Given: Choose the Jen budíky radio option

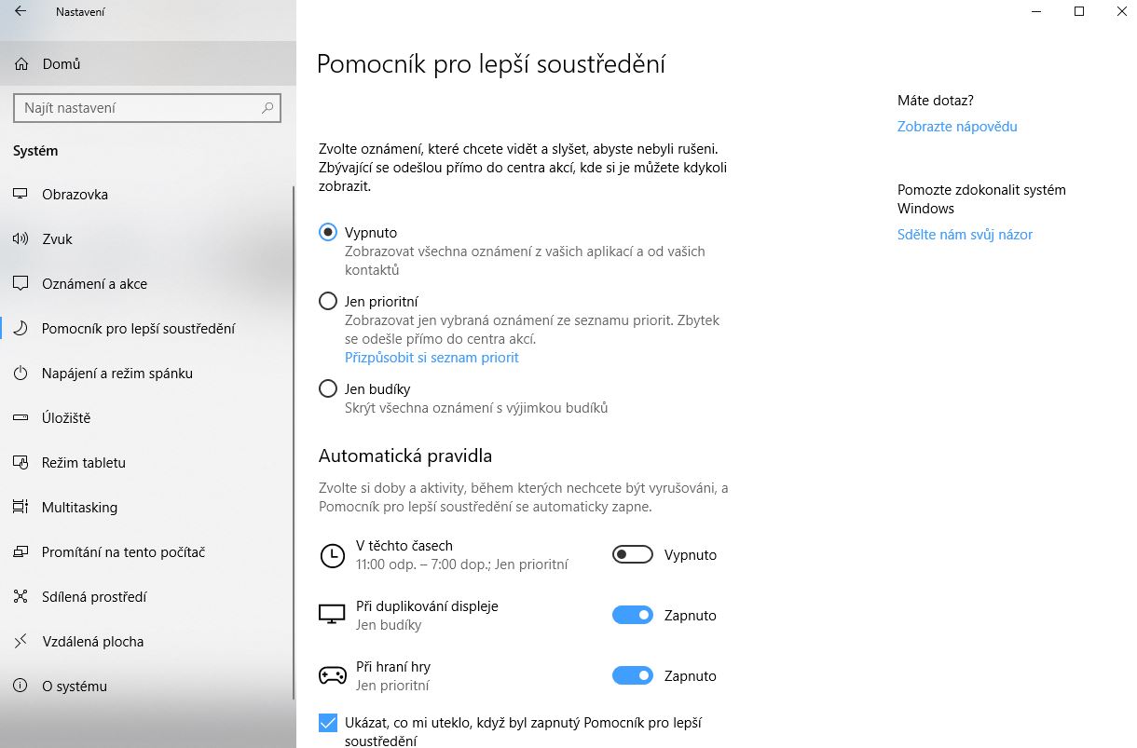Looking at the screenshot, I should 328,389.
